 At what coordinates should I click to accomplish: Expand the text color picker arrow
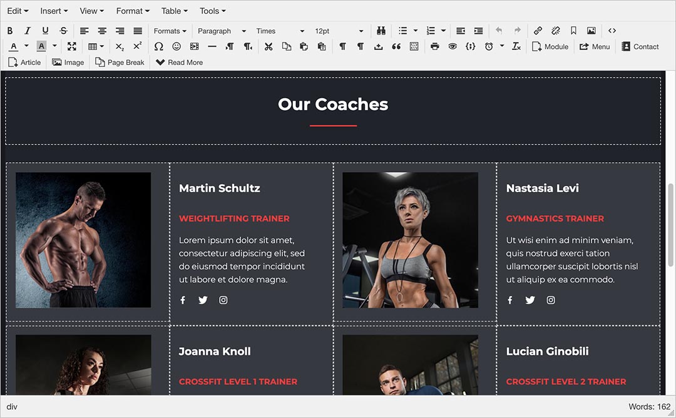click(x=26, y=46)
